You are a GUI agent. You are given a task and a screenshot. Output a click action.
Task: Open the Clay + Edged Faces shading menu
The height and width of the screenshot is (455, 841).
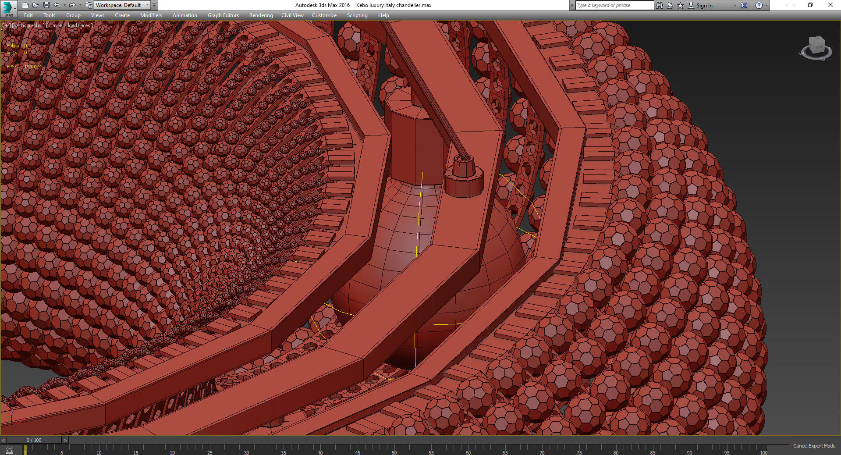point(70,25)
